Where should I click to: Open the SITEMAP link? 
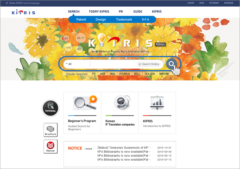214,3
